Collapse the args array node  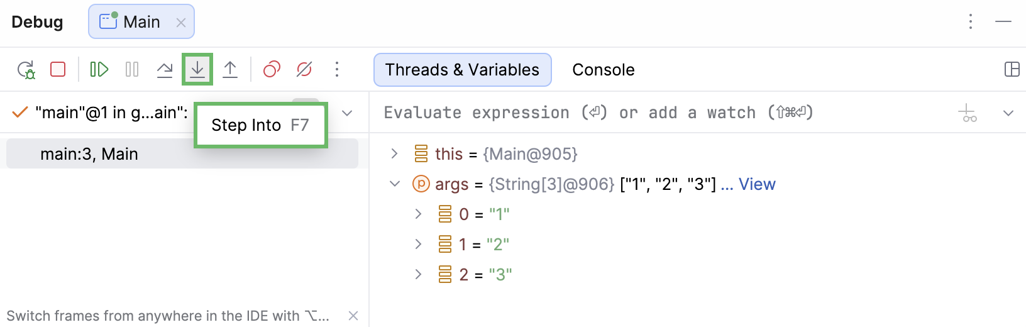click(x=394, y=184)
